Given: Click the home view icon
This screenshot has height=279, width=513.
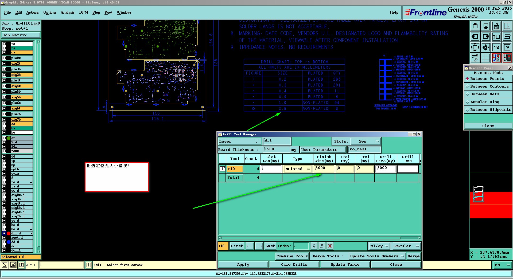Looking at the screenshot, I should [496, 26].
